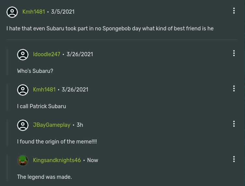The image size is (245, 186).
Task: Open Idoodle247's profile link
Action: 46,54
